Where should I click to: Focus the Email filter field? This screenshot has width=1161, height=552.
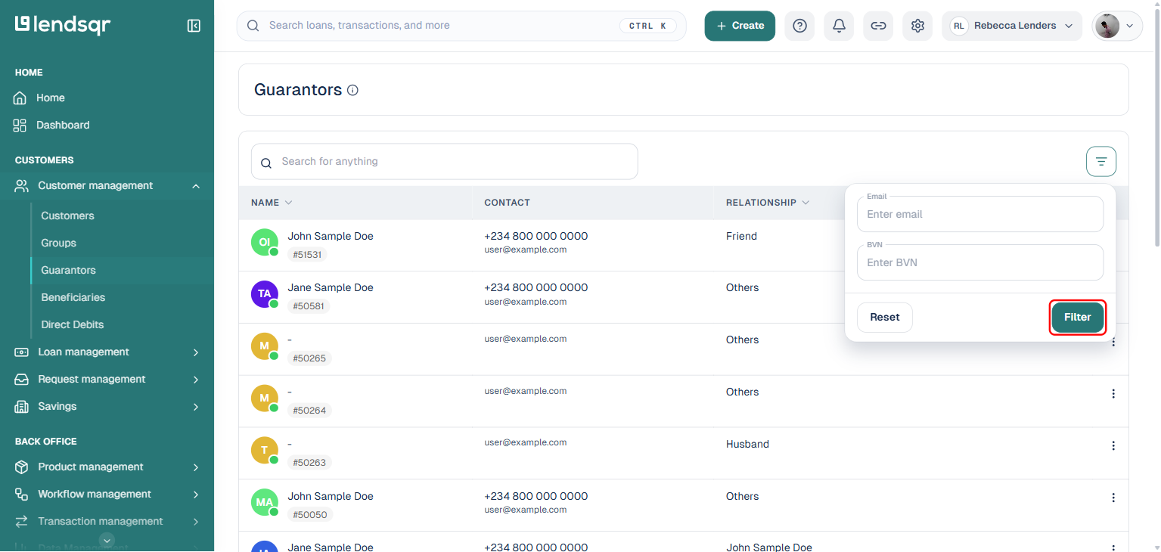pos(980,214)
